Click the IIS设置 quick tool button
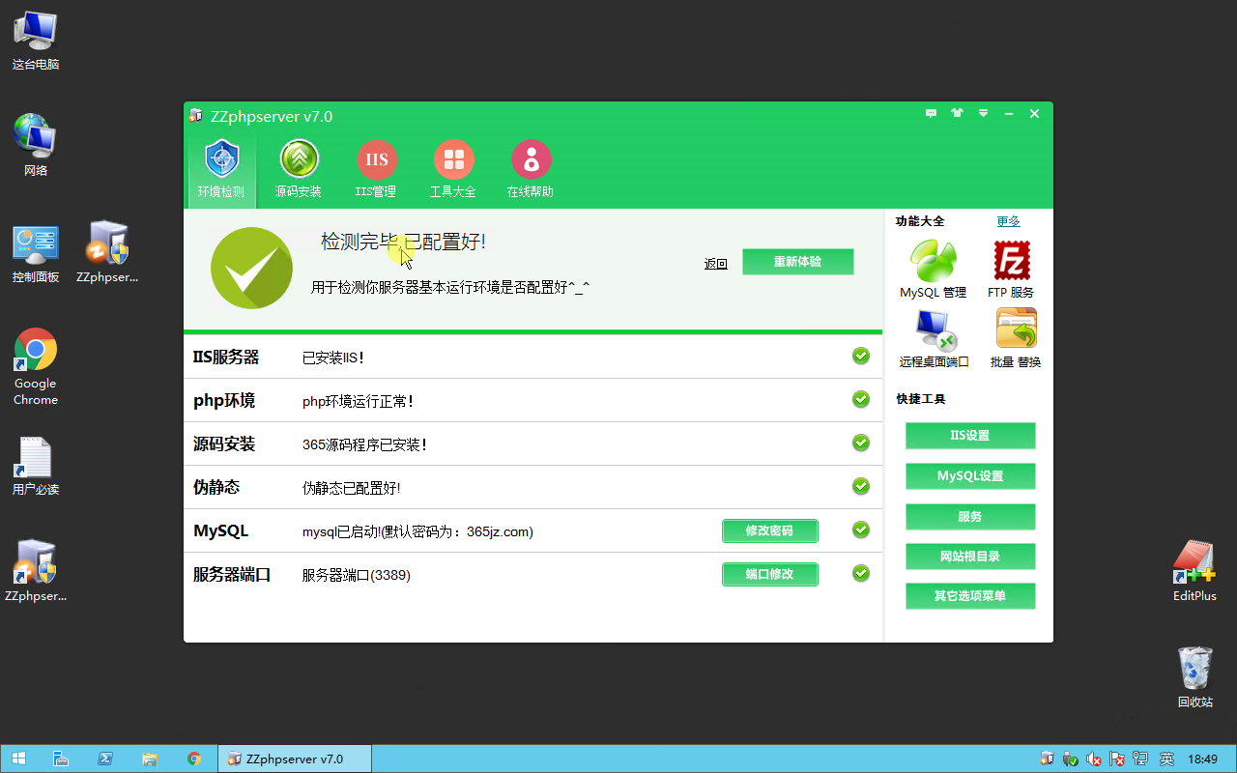This screenshot has height=773, width=1237. point(970,436)
